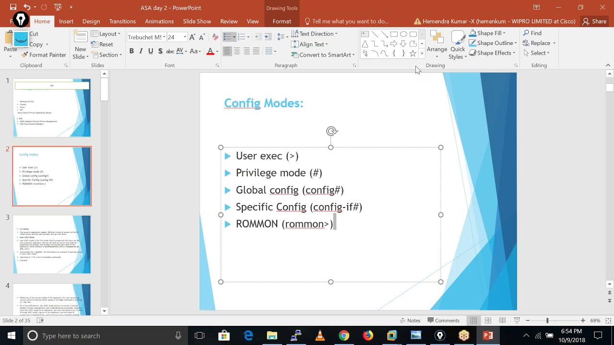This screenshot has width=614, height=345.
Task: Click the Clear All Formatting icon
Action: coord(215,37)
